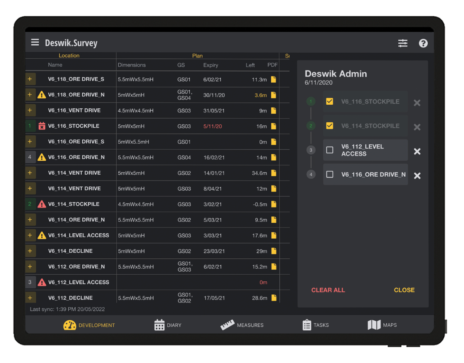Screen dimensions: 464x363
Task: Add V6_116_ORE DRIVE_S with the plus button
Action: click(x=30, y=141)
